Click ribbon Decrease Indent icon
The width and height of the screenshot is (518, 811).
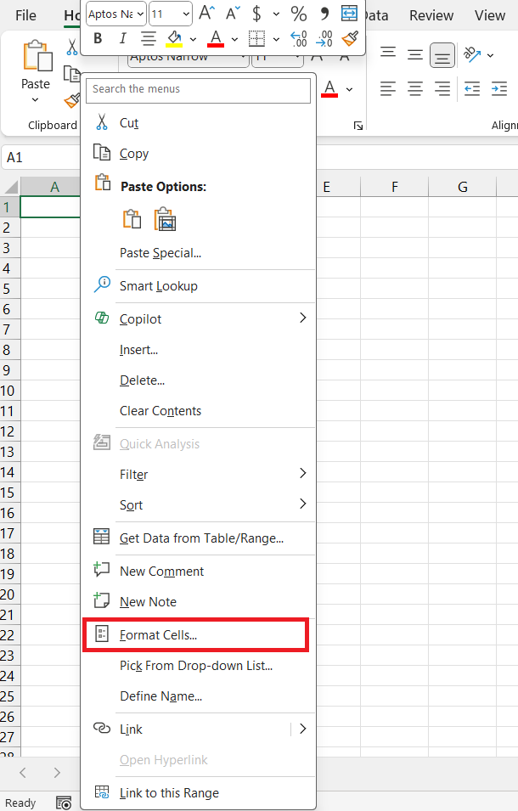pyautogui.click(x=472, y=89)
